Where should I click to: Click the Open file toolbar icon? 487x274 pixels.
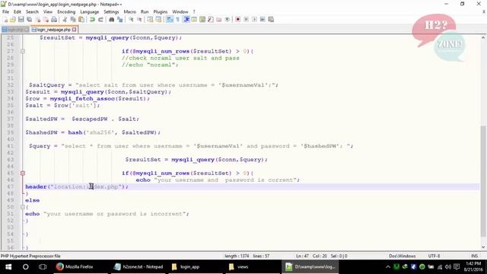tap(13, 20)
